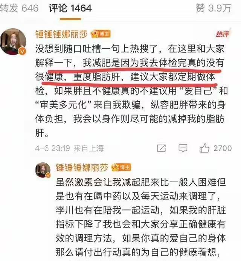
Task: Switch to the 评论 1464 comments tab
Action: pos(70,8)
